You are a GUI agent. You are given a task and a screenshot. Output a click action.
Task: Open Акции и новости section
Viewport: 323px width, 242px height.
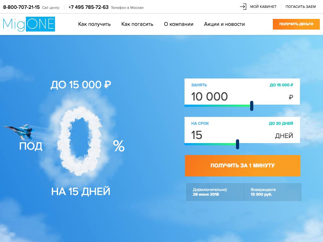224,24
